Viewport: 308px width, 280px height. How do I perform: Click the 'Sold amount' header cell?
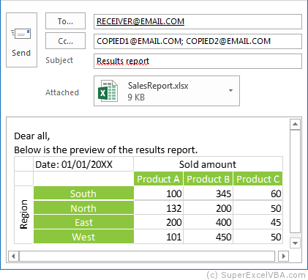tap(209, 164)
